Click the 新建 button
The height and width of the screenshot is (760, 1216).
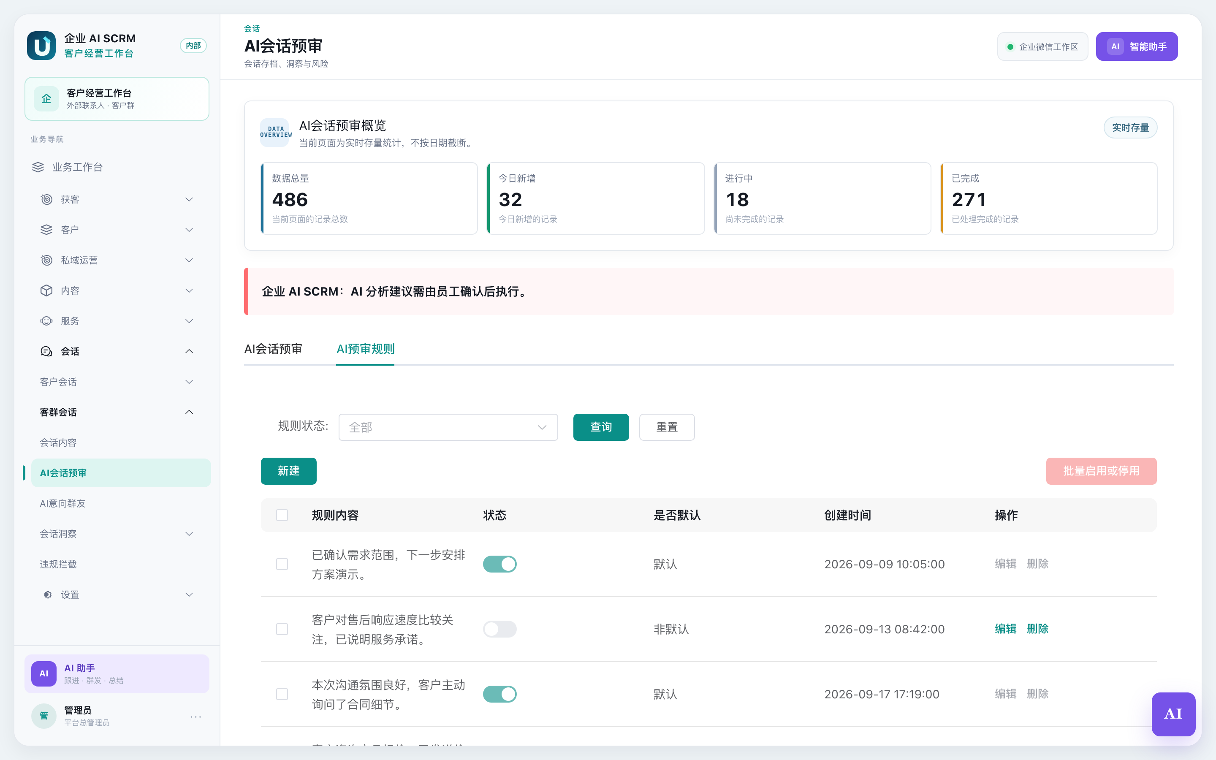288,471
